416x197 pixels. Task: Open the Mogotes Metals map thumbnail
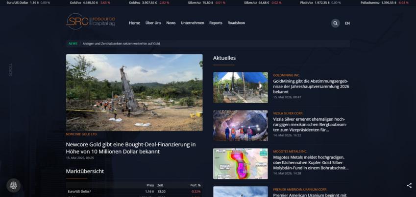[241, 164]
